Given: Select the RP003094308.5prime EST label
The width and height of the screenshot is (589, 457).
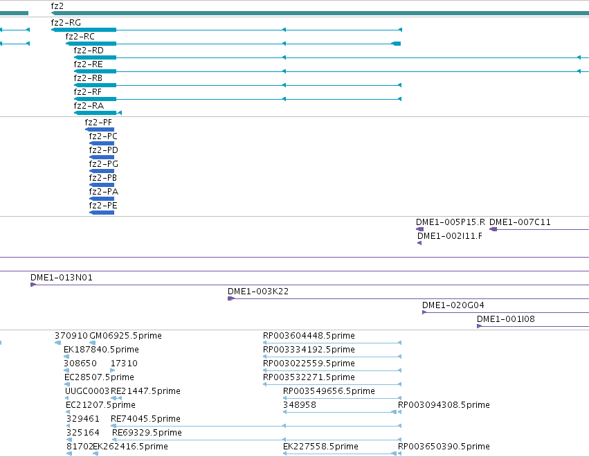Looking at the screenshot, I should tap(444, 405).
